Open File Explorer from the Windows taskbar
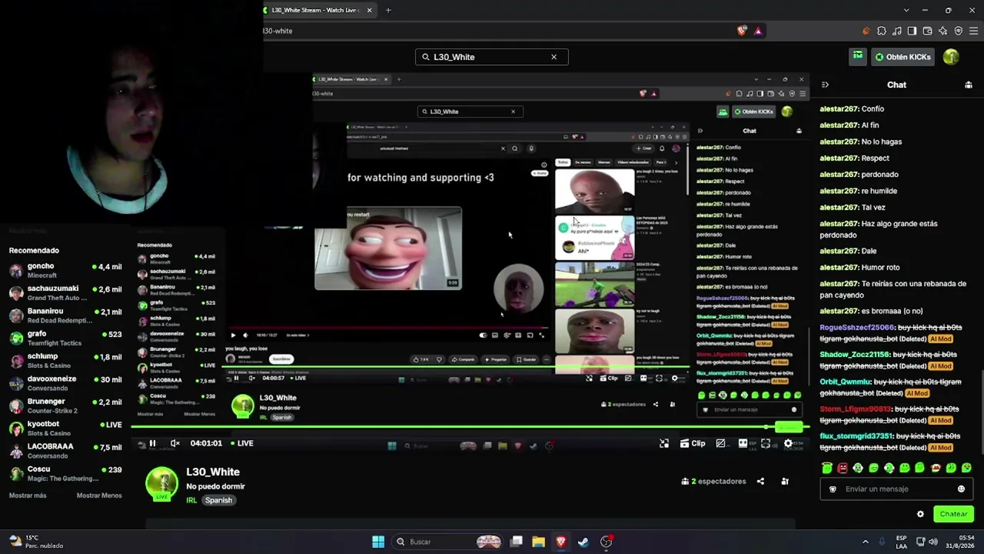This screenshot has height=554, width=984. click(x=538, y=542)
